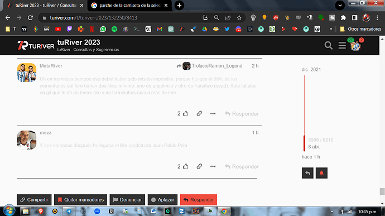The height and width of the screenshot is (216, 385).
Task: Click Quitar marcadores to remove bookmark
Action: click(80, 200)
